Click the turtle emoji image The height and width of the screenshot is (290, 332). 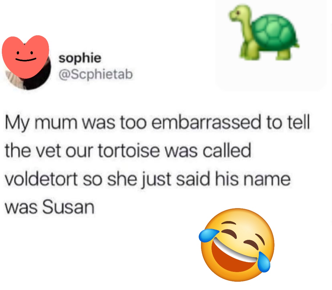point(264,32)
